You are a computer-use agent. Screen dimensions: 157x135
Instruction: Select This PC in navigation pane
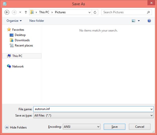pos(17,56)
